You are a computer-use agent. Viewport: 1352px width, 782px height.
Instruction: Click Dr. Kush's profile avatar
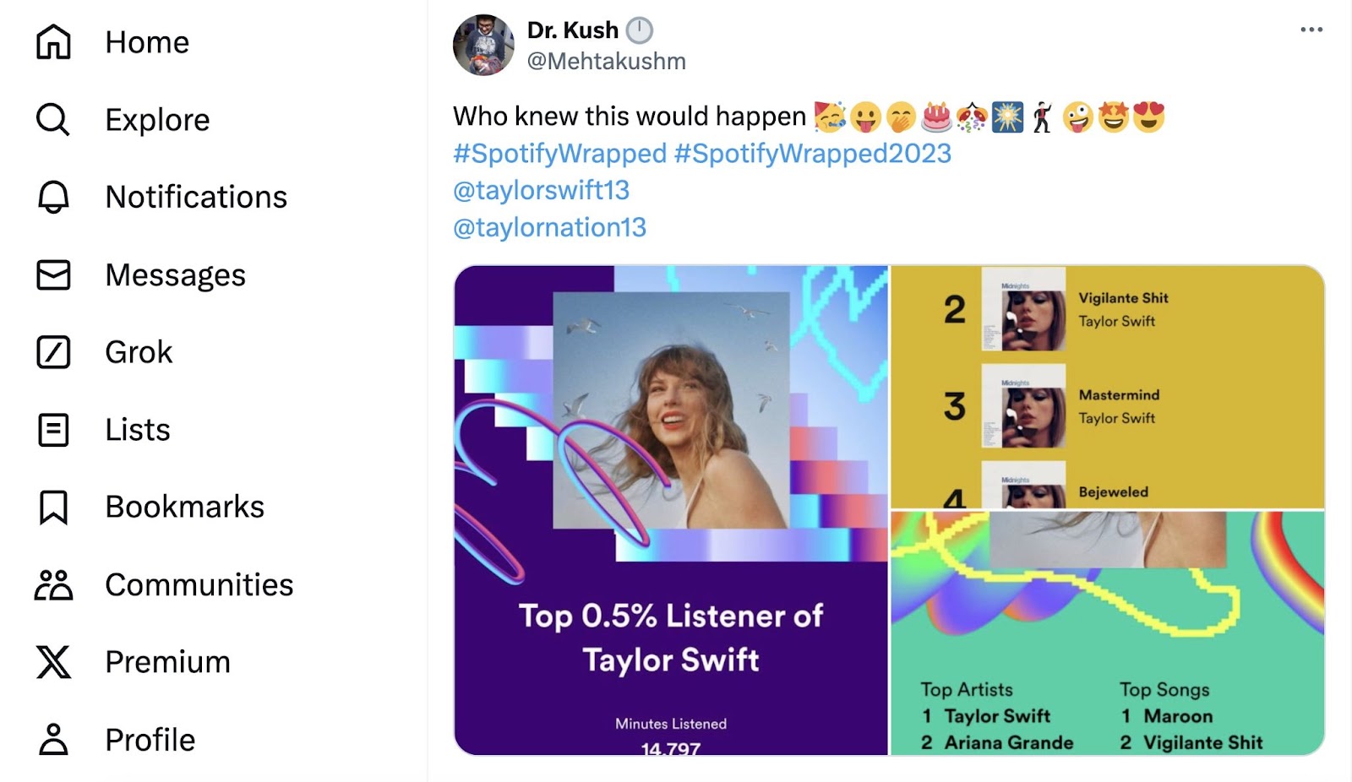(x=482, y=46)
